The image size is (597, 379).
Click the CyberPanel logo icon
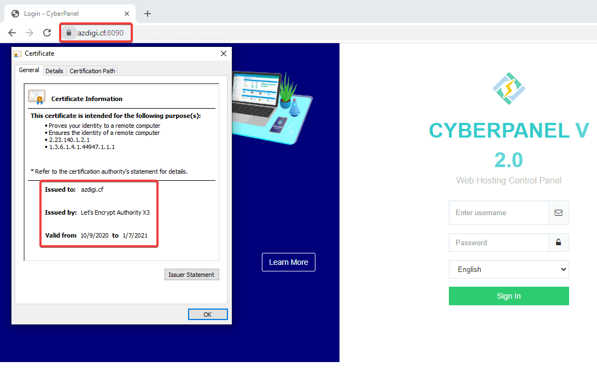[x=508, y=88]
